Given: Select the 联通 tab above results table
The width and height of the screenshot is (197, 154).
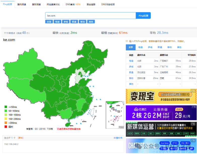Looking at the screenshot, I should pos(160,47).
